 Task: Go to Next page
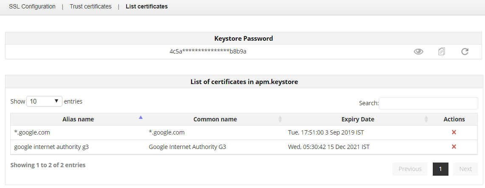[465, 169]
